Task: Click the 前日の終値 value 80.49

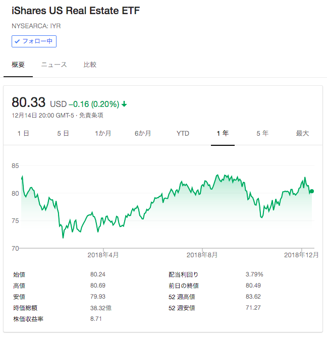Action: [x=253, y=286]
